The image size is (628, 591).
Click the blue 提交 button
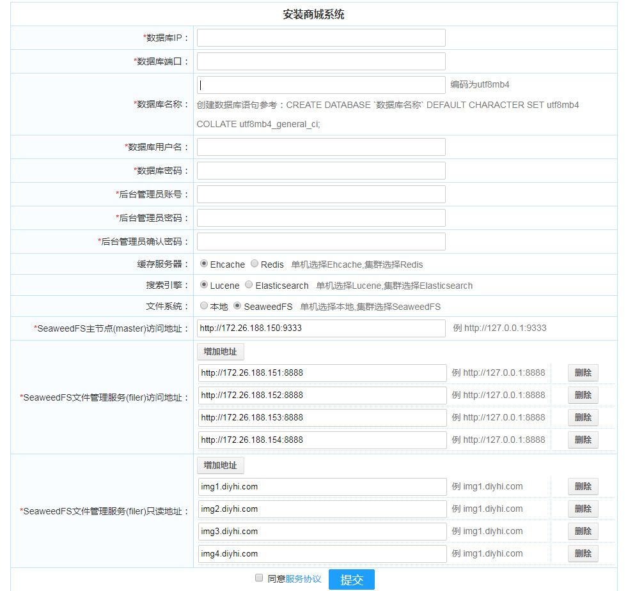coord(352,579)
